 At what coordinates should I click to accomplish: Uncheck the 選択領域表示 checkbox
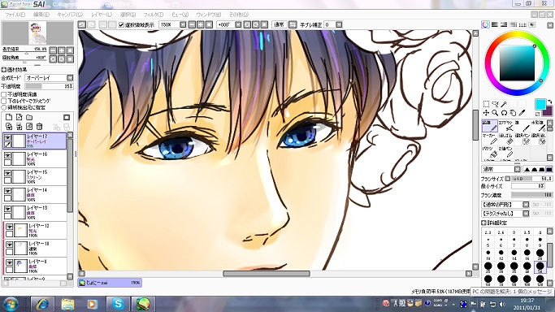point(121,24)
